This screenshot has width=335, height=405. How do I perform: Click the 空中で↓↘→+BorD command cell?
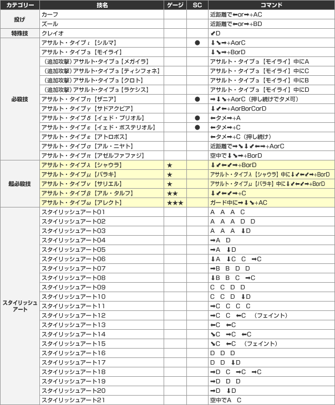(x=271, y=155)
